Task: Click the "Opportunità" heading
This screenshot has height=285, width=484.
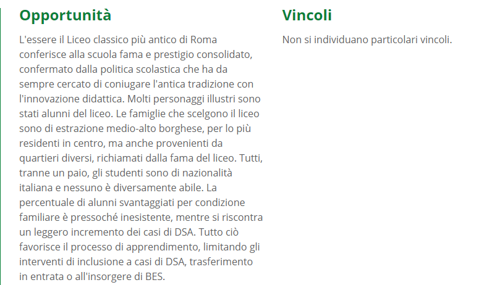Action: point(66,15)
